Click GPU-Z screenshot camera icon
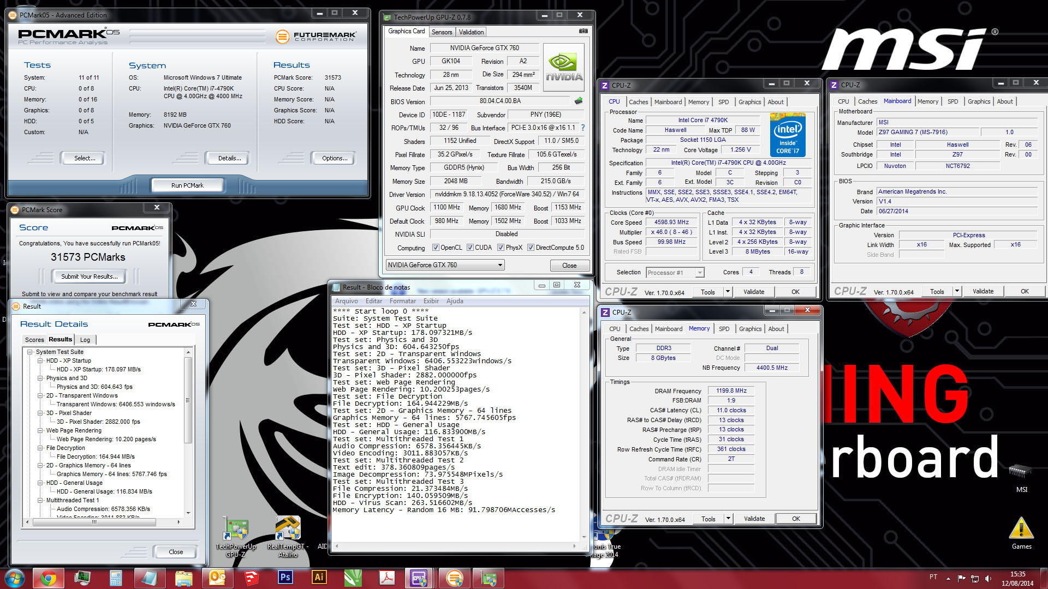 pos(583,31)
